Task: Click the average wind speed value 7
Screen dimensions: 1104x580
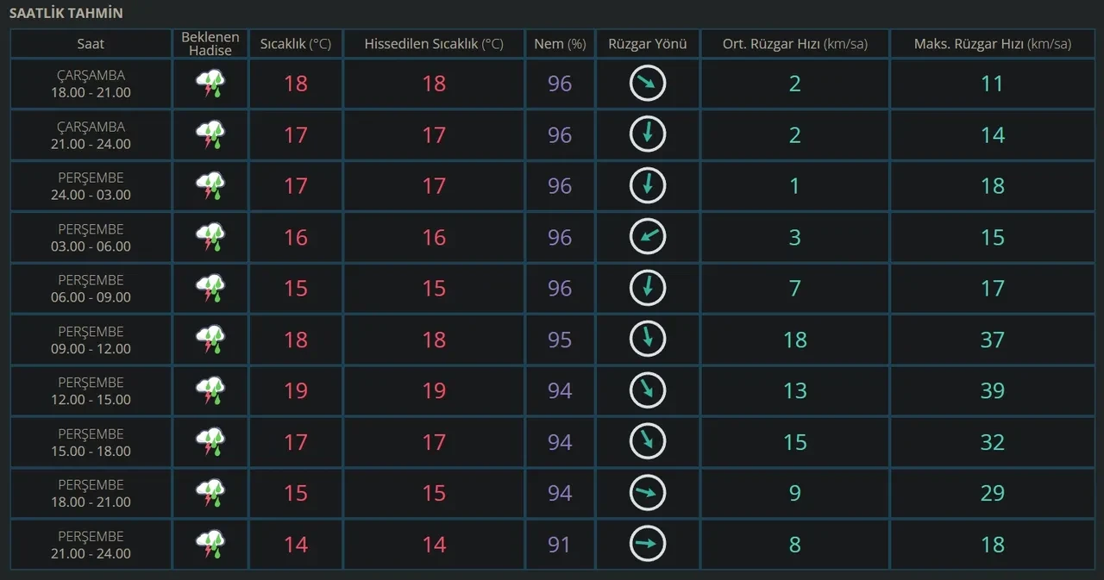Action: pyautogui.click(x=794, y=288)
